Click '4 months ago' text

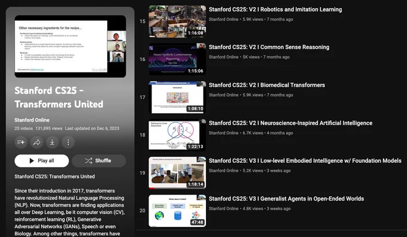(280, 133)
